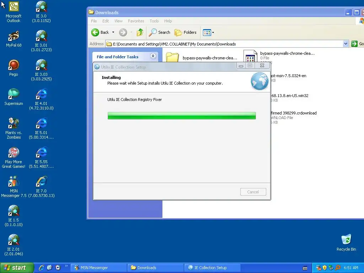
Task: Click Back arrow in Downloads window
Action: [x=100, y=32]
